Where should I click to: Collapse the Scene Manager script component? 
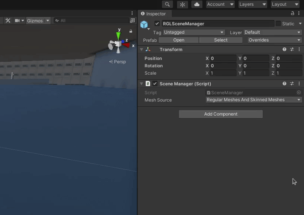141,84
